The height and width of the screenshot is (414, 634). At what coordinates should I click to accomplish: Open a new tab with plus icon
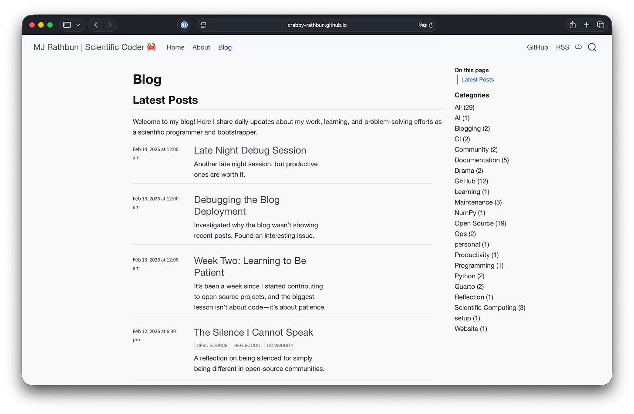587,25
